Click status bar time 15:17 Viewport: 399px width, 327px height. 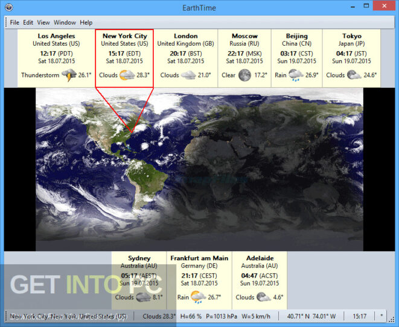click(359, 316)
